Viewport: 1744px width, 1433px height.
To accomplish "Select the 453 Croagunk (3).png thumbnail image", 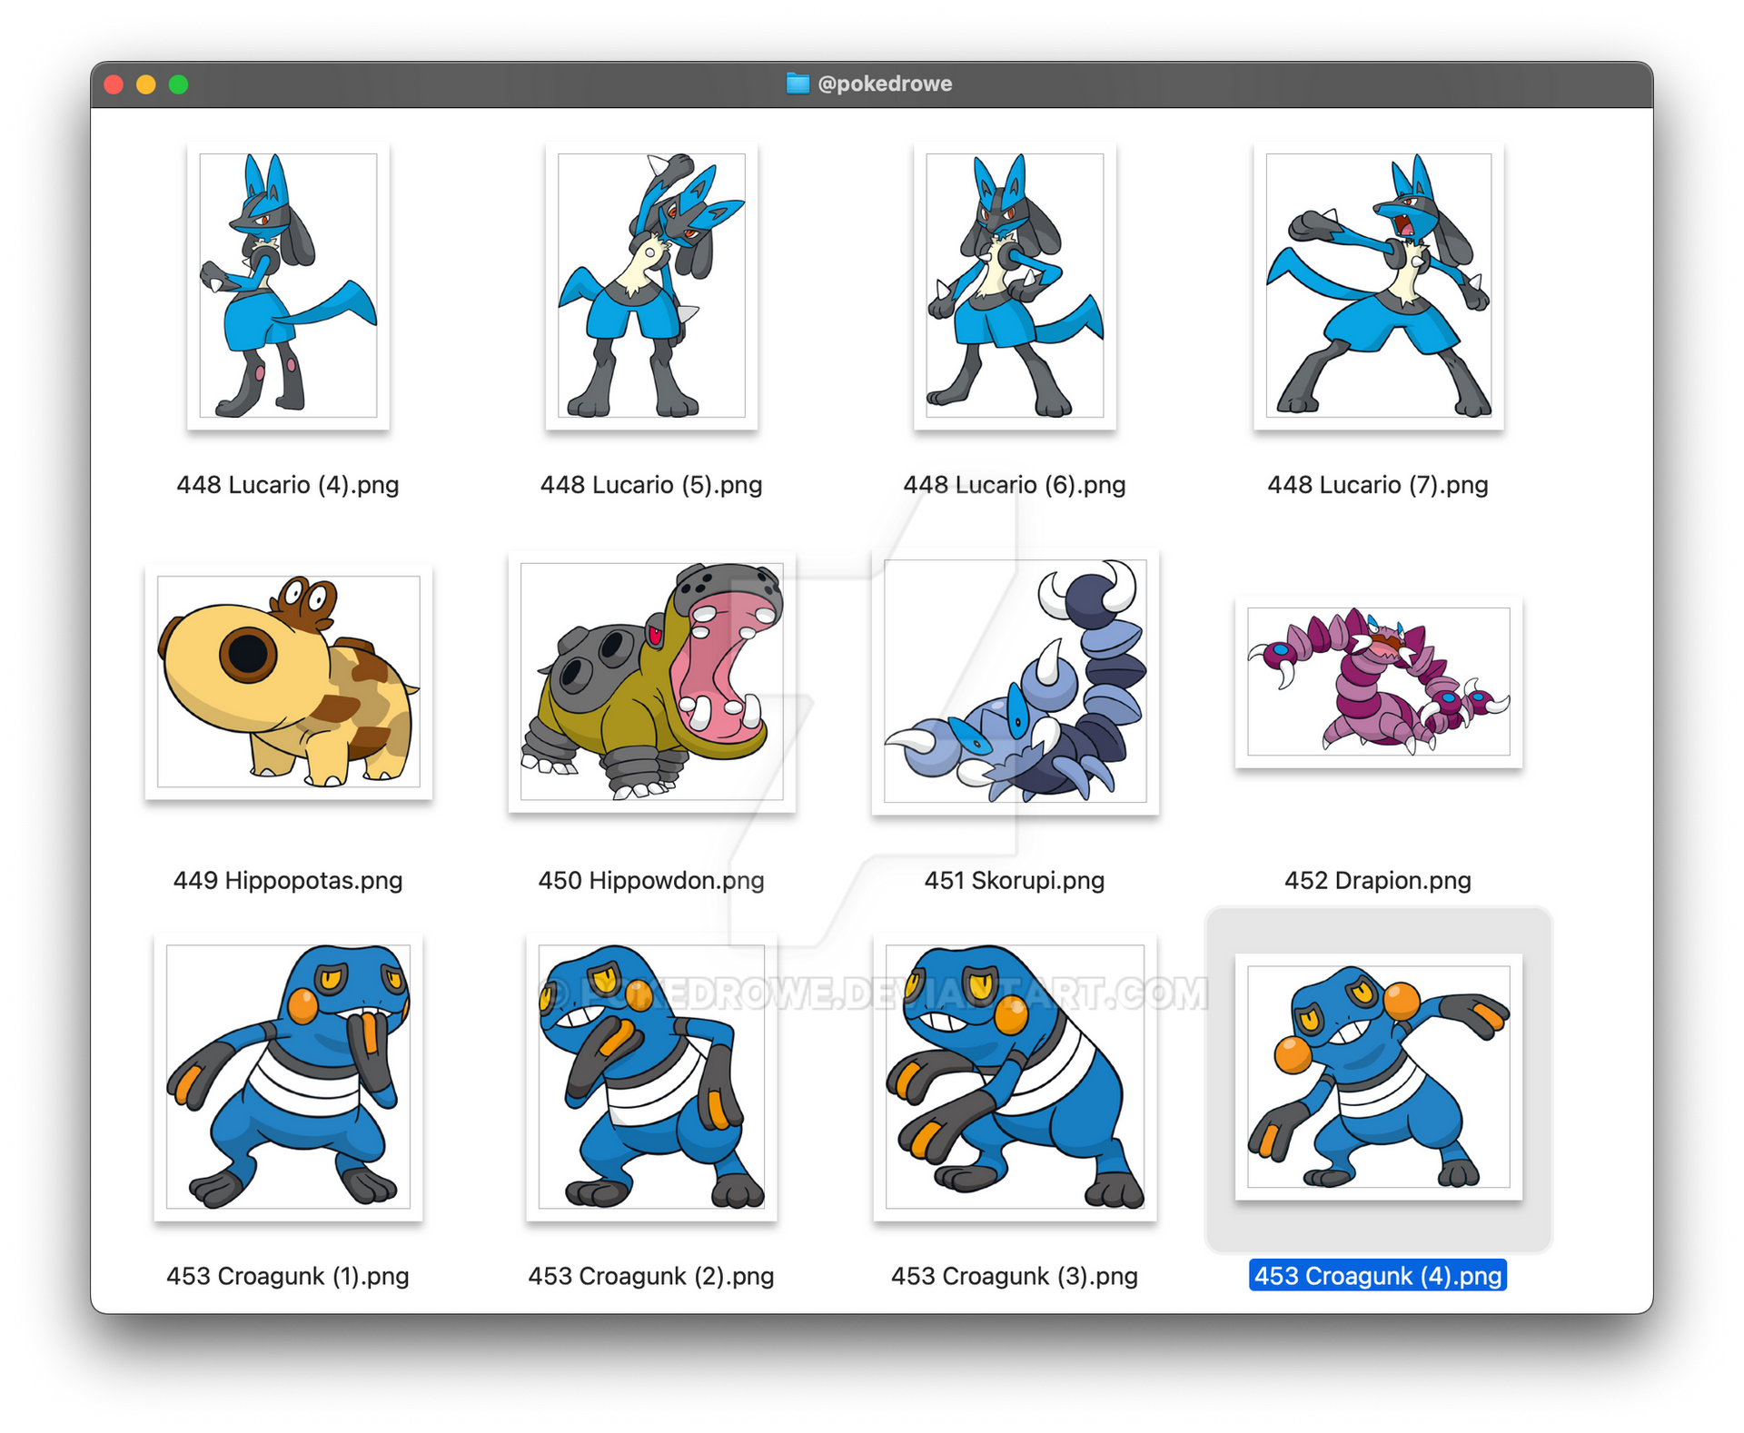I will (1015, 1077).
